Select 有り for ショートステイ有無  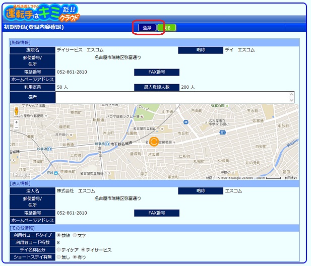[75, 257]
